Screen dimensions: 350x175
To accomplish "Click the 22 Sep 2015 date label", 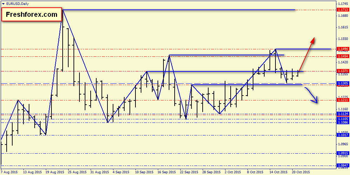I will [189, 172].
